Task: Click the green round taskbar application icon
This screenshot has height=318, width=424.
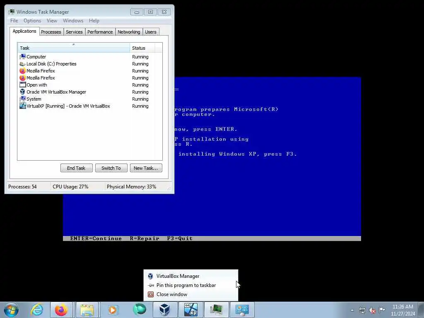Action: pos(140,310)
